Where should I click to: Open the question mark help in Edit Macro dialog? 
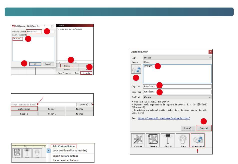(45, 26)
